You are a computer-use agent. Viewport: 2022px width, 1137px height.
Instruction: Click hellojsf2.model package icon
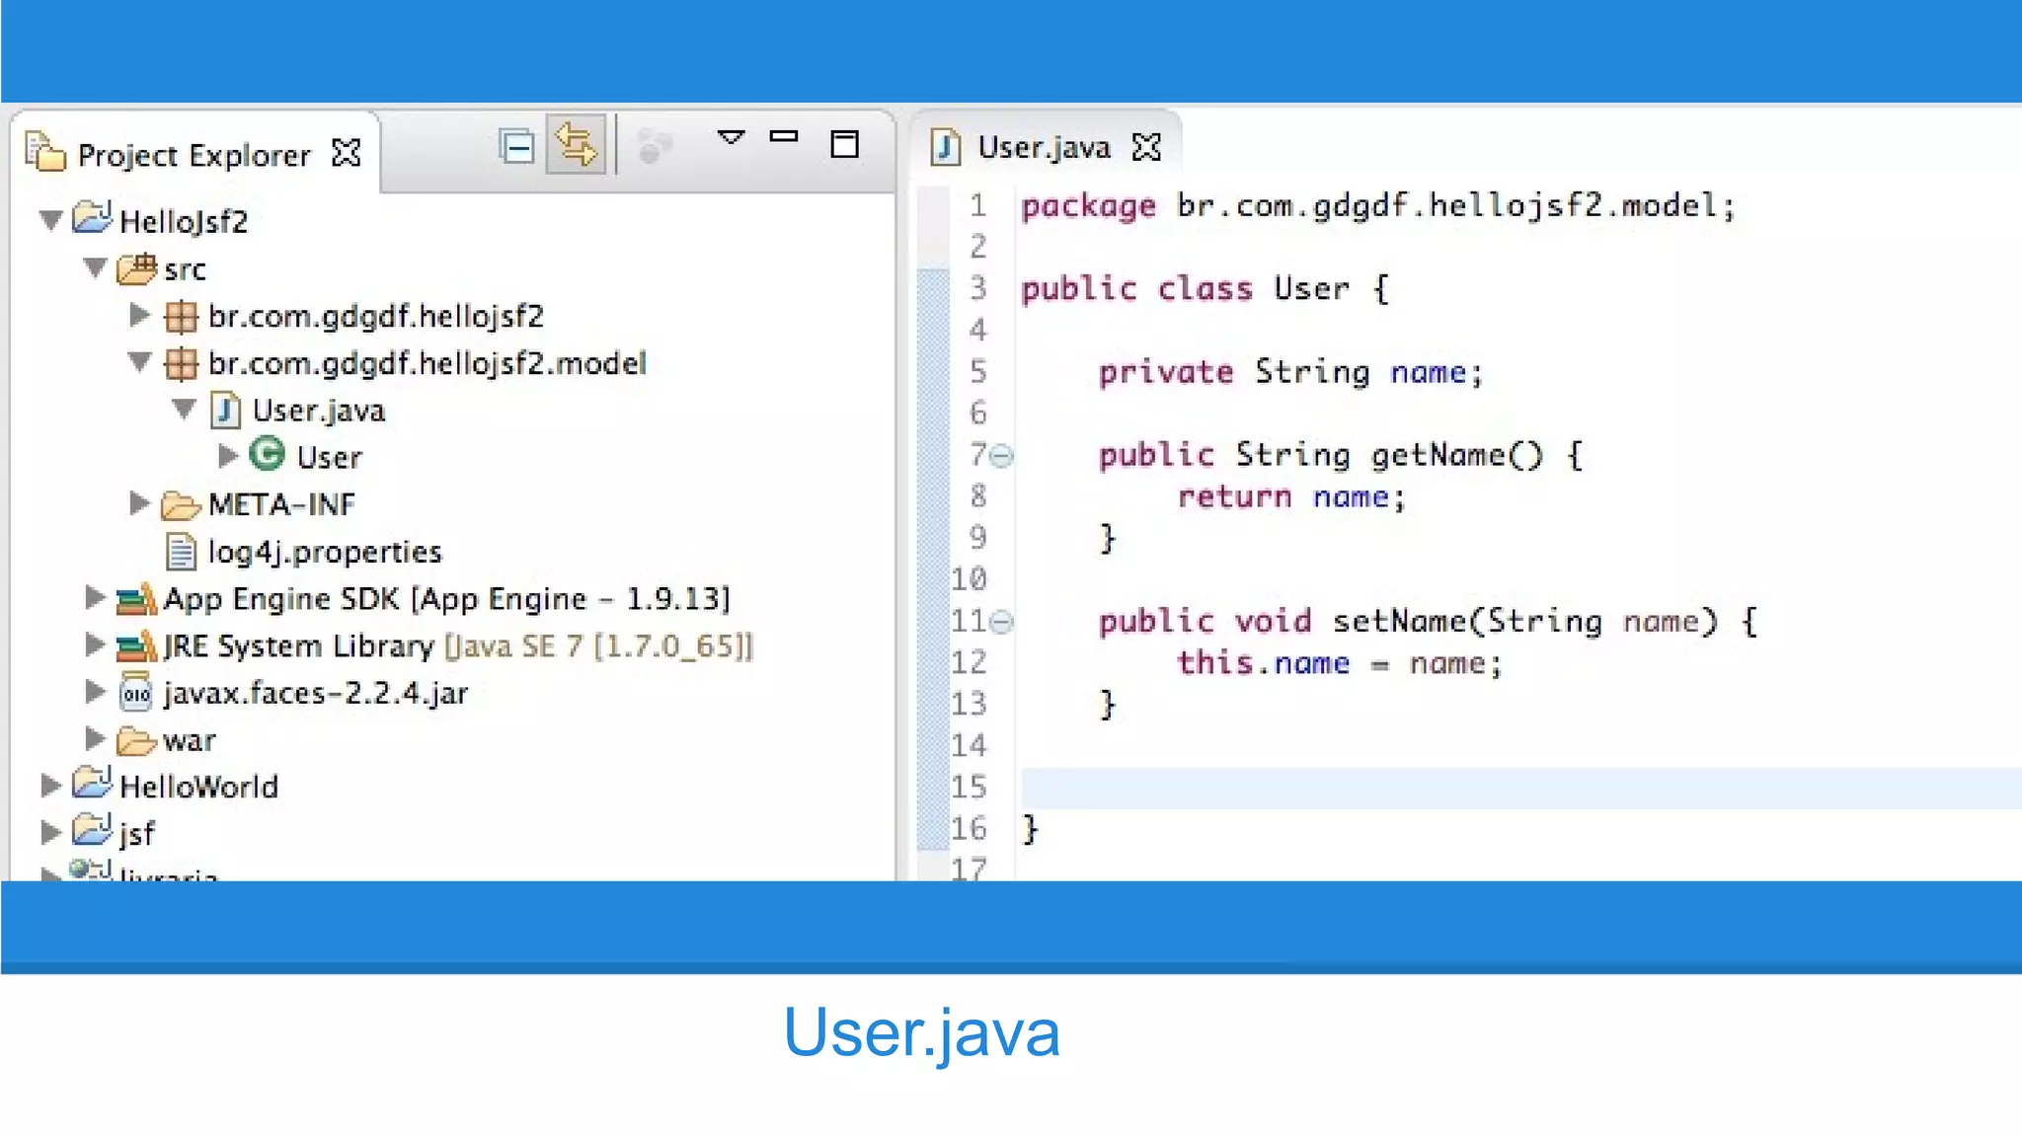coord(181,363)
